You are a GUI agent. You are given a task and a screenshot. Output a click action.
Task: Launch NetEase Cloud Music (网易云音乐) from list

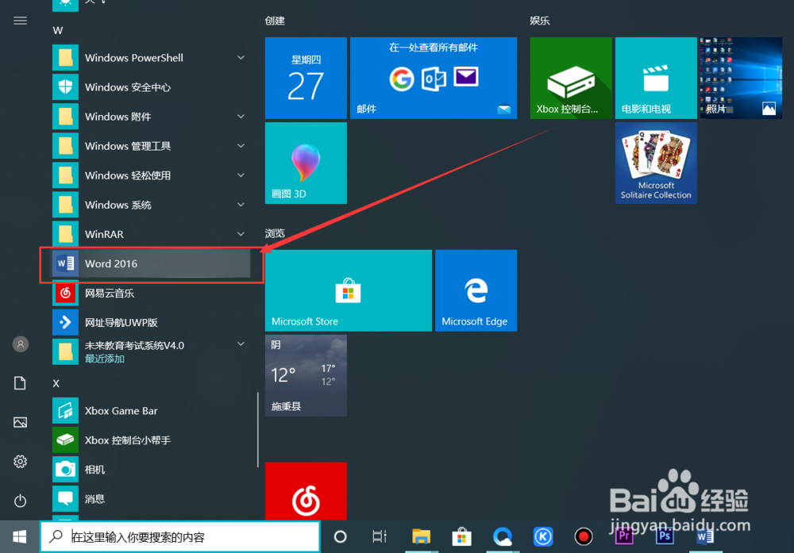tap(151, 293)
